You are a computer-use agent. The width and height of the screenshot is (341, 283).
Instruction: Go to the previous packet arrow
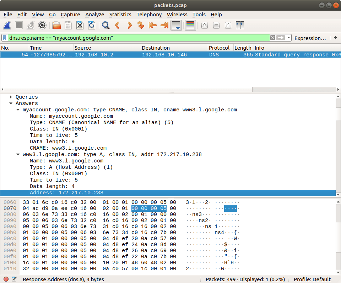point(117,25)
